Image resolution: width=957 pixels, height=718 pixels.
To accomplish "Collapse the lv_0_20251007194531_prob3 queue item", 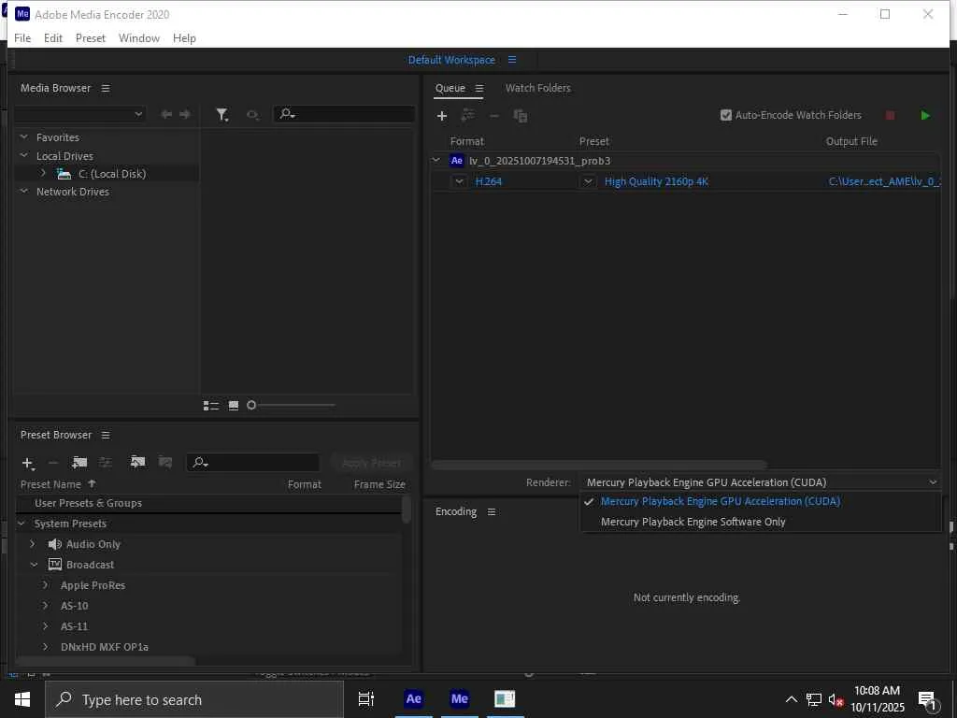I will [x=436, y=161].
